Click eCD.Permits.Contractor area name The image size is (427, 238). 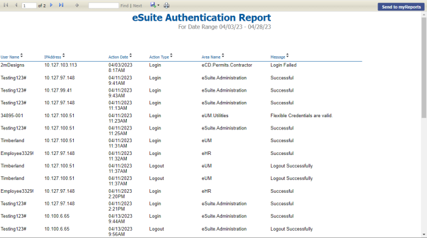(x=227, y=65)
